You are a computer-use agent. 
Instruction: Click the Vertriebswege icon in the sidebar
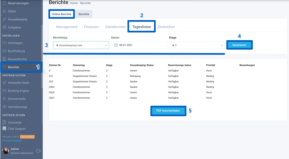pyautogui.click(x=5, y=107)
